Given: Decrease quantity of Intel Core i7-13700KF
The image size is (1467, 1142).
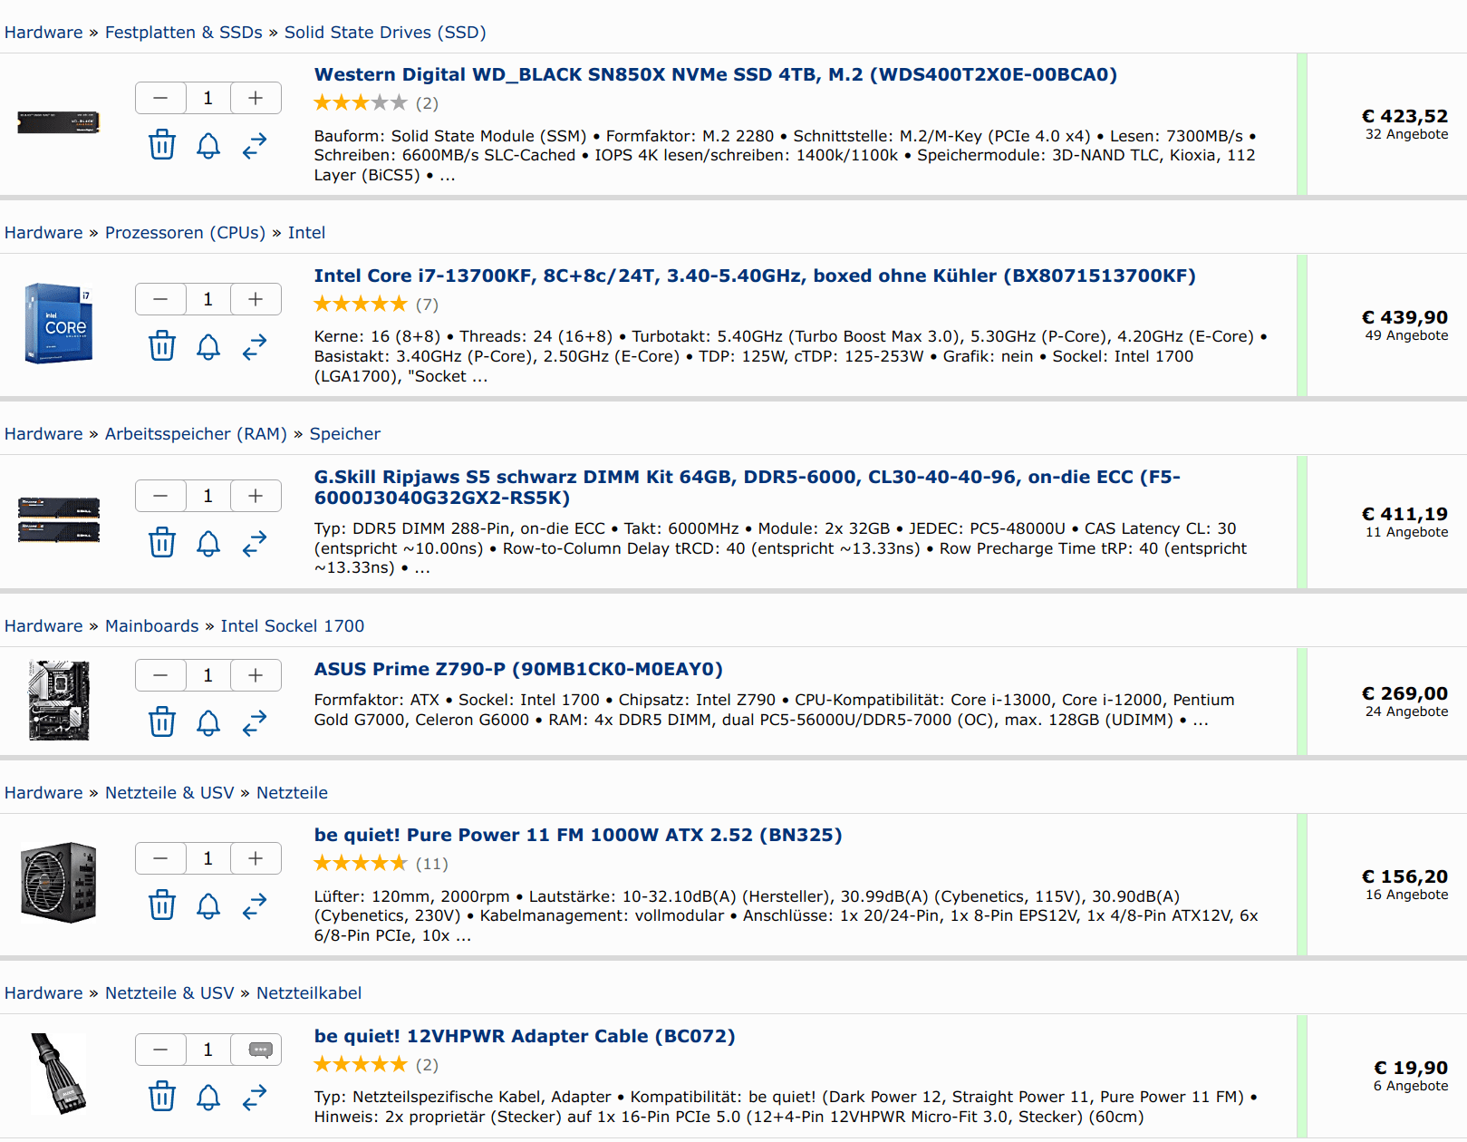Looking at the screenshot, I should tap(160, 299).
